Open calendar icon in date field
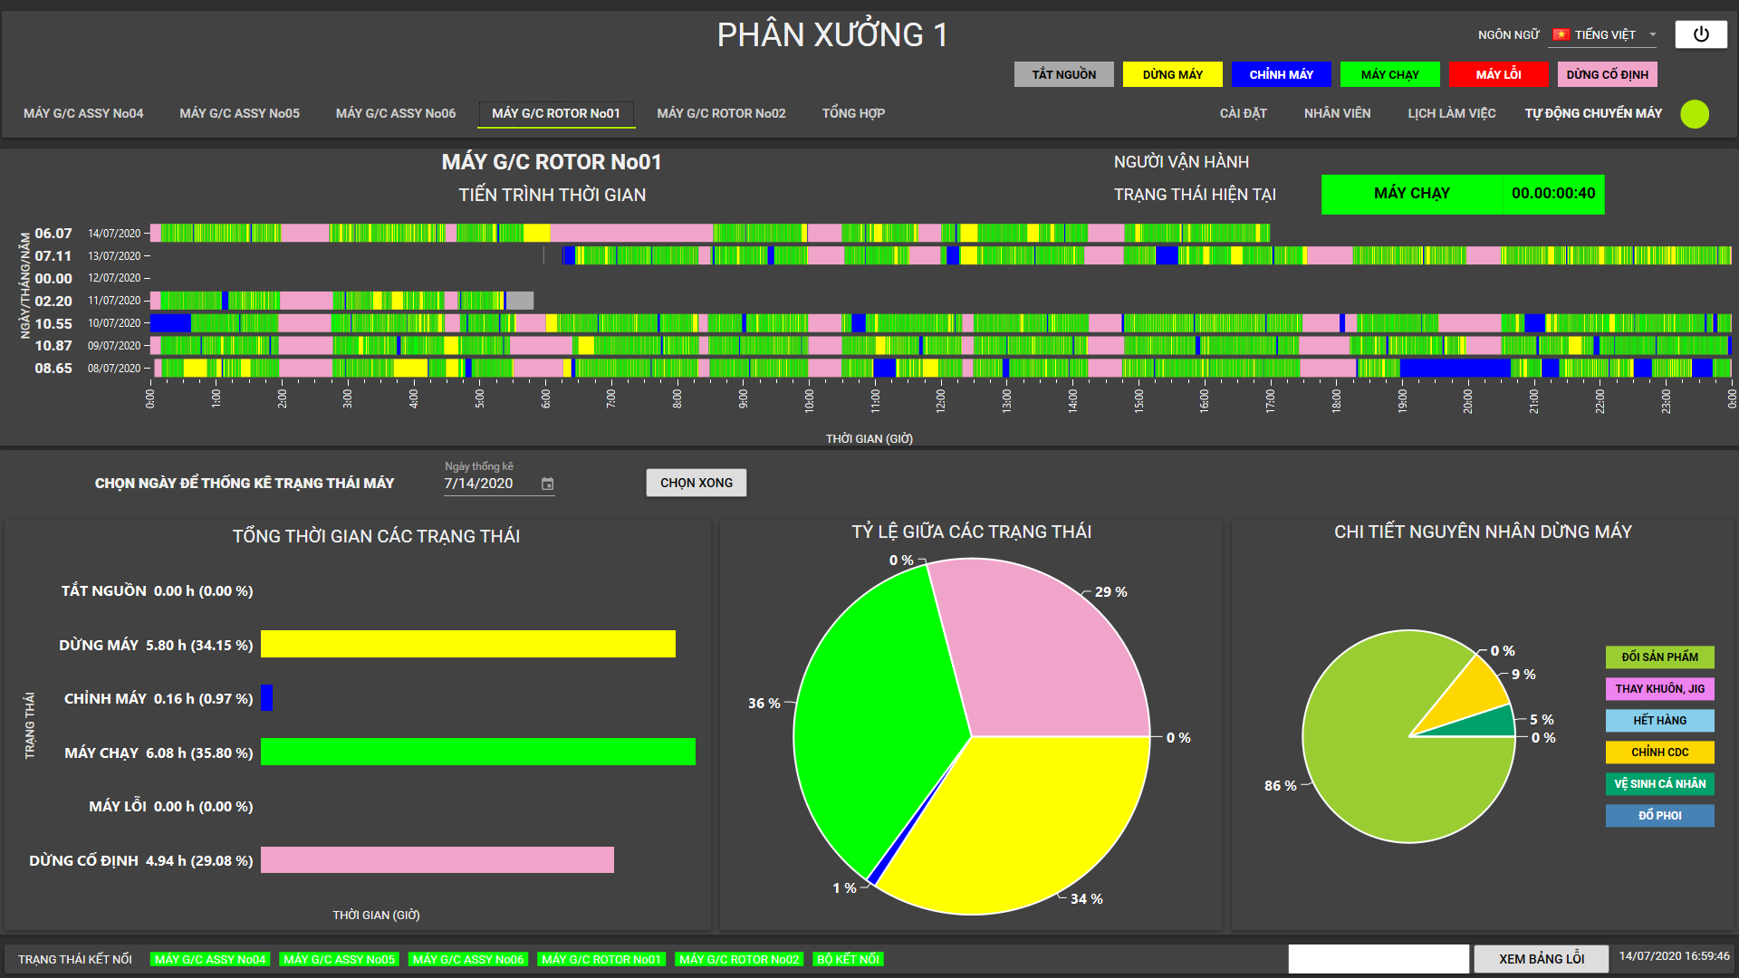The width and height of the screenshot is (1739, 978). 547,484
